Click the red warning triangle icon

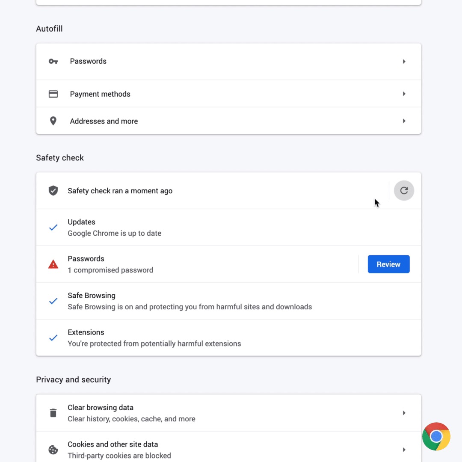[x=53, y=264]
